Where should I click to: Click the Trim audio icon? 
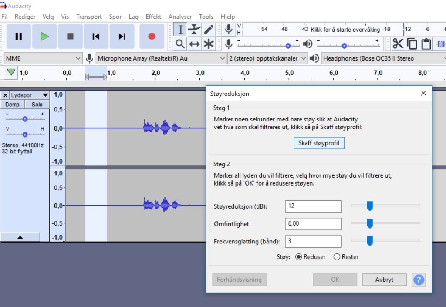(x=440, y=44)
